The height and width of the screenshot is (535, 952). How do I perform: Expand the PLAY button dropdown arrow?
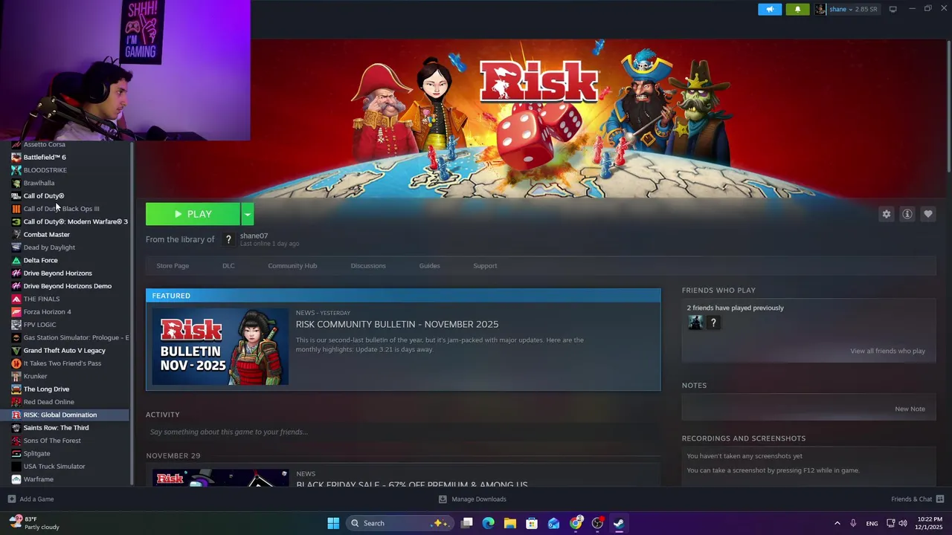pos(248,214)
